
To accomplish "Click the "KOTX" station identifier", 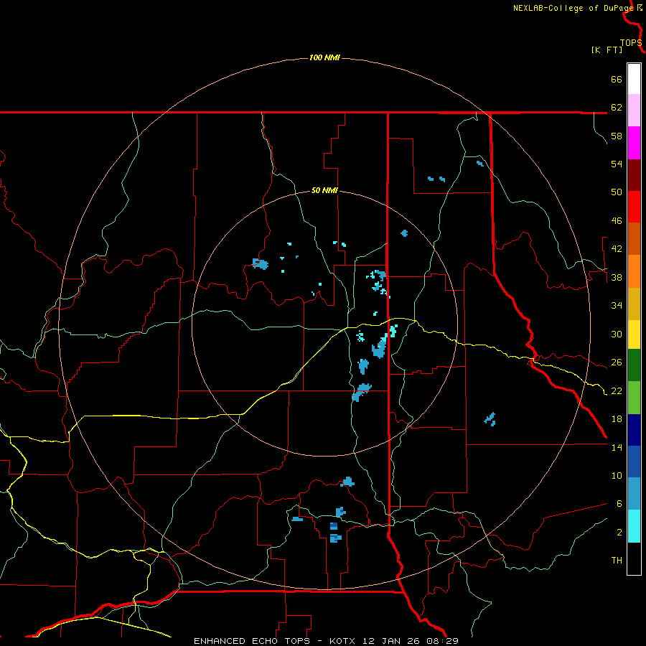I will point(342,641).
